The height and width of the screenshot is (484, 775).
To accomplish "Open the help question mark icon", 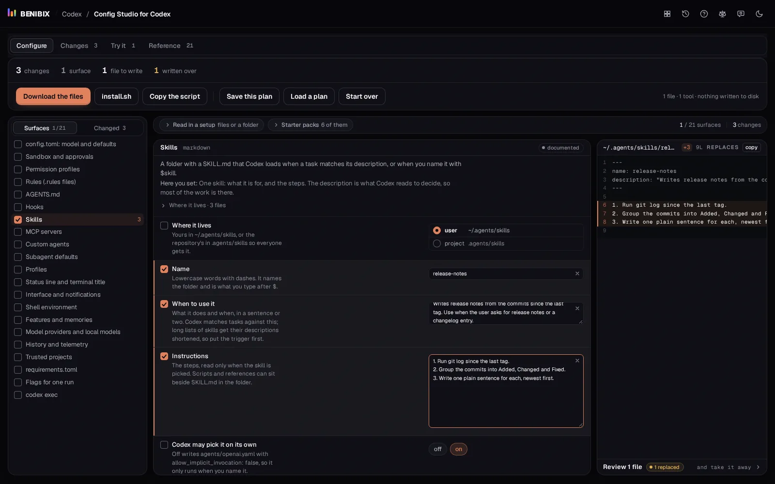I will pyautogui.click(x=704, y=14).
